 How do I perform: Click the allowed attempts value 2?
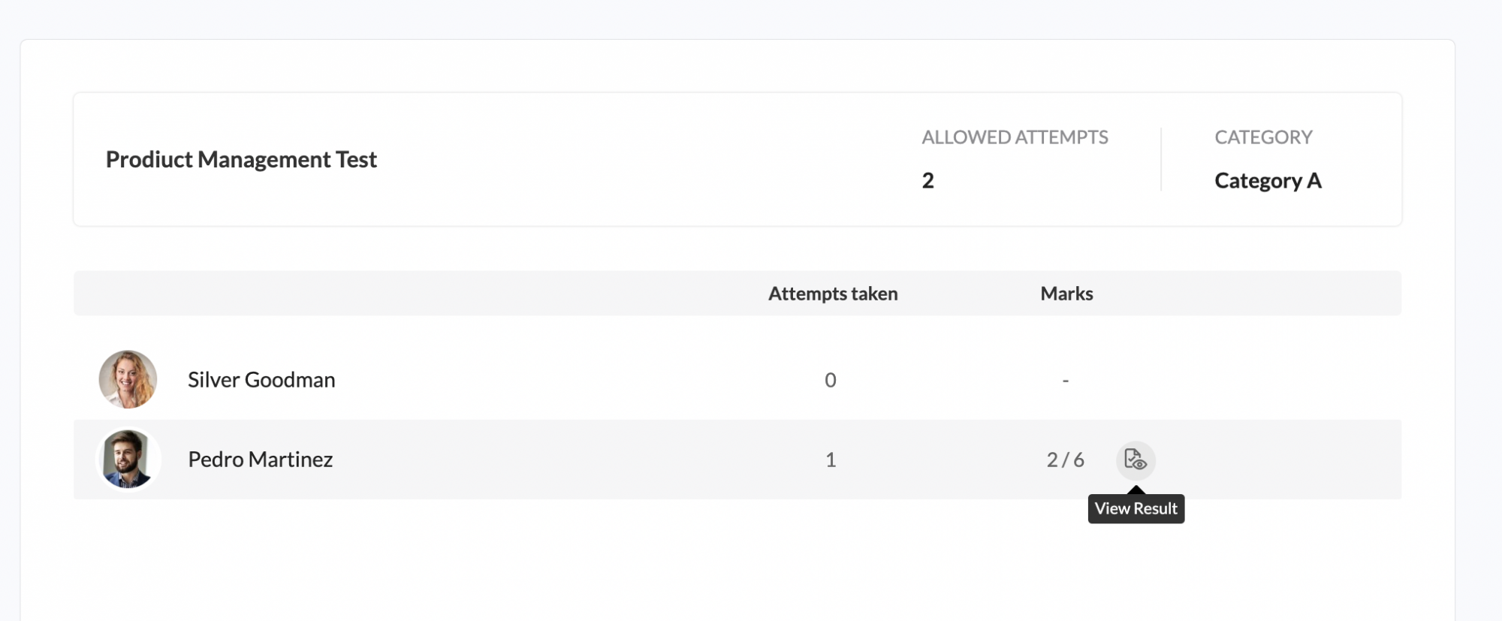point(928,180)
